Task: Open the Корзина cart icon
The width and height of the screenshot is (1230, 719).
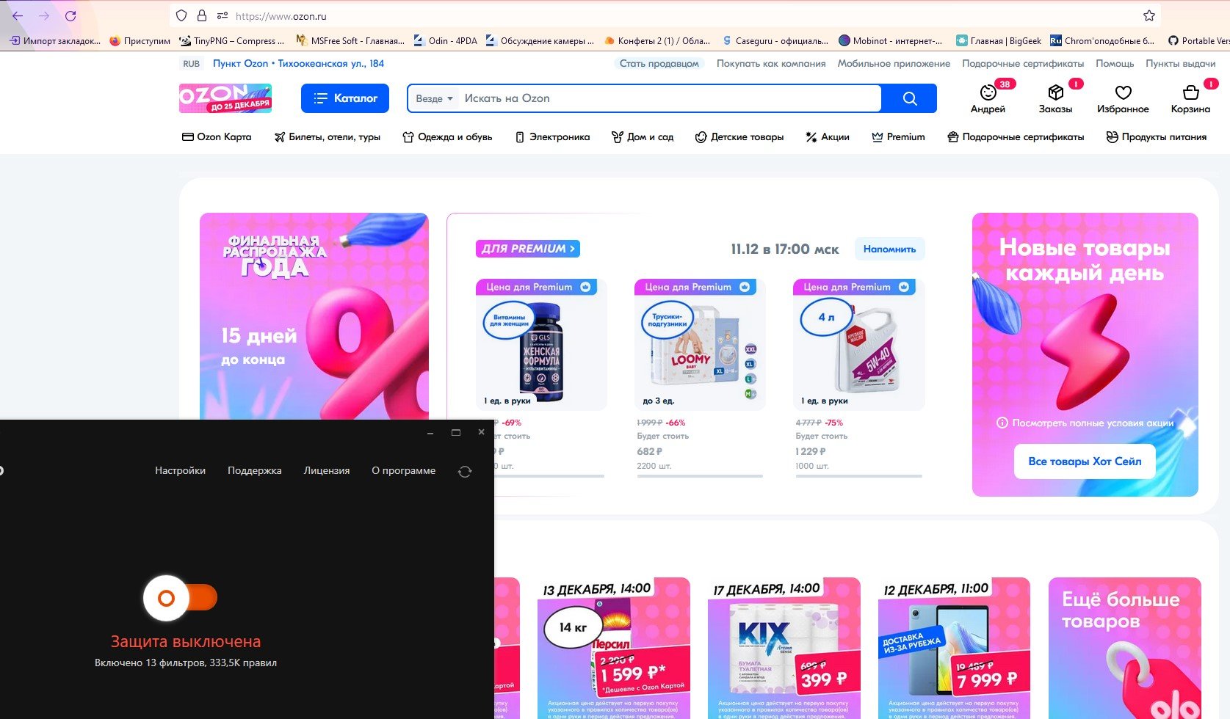Action: click(1190, 93)
